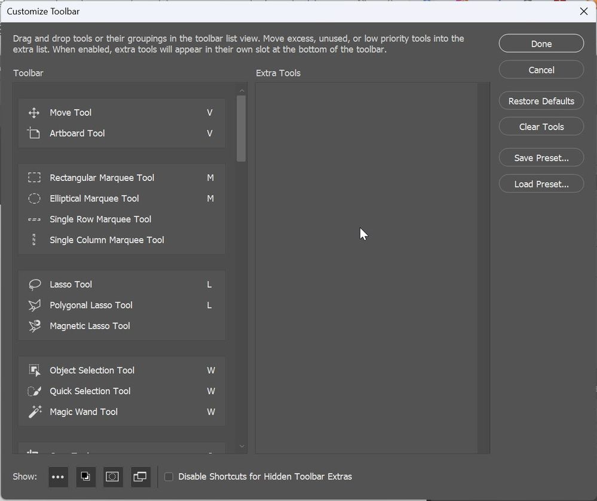
Task: Open the Load Preset dialog
Action: pos(541,184)
